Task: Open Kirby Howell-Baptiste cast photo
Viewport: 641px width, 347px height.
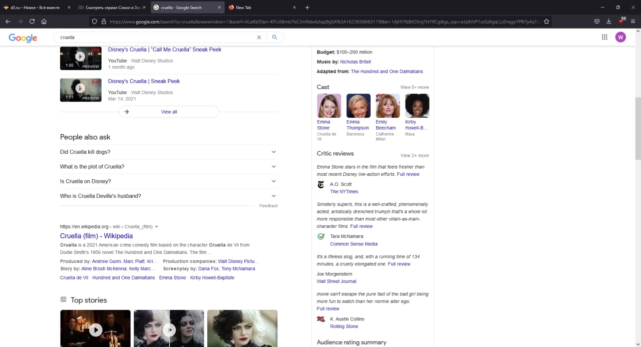Action: tap(417, 106)
